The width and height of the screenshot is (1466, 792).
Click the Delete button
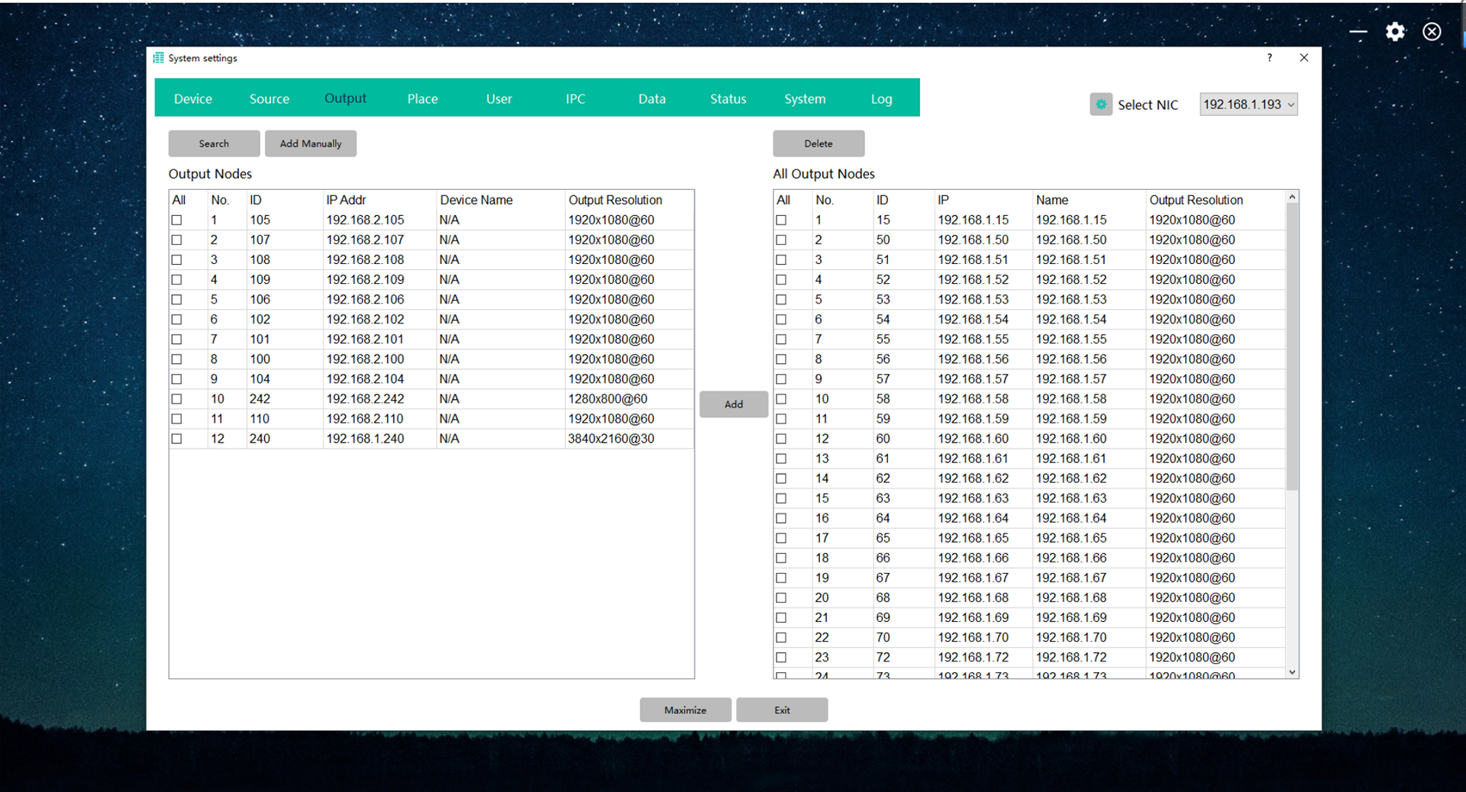819,143
